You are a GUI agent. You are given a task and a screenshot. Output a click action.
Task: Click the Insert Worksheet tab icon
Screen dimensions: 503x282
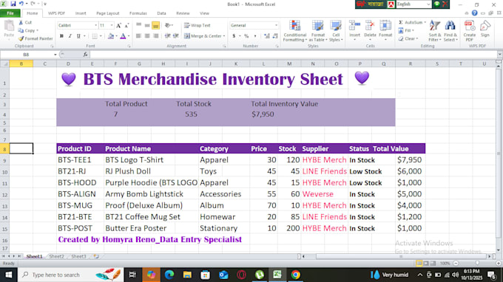tap(96, 256)
